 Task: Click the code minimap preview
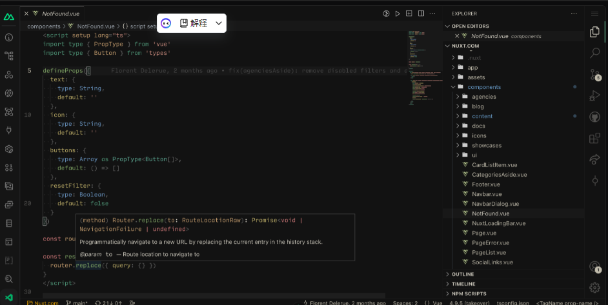tap(425, 68)
